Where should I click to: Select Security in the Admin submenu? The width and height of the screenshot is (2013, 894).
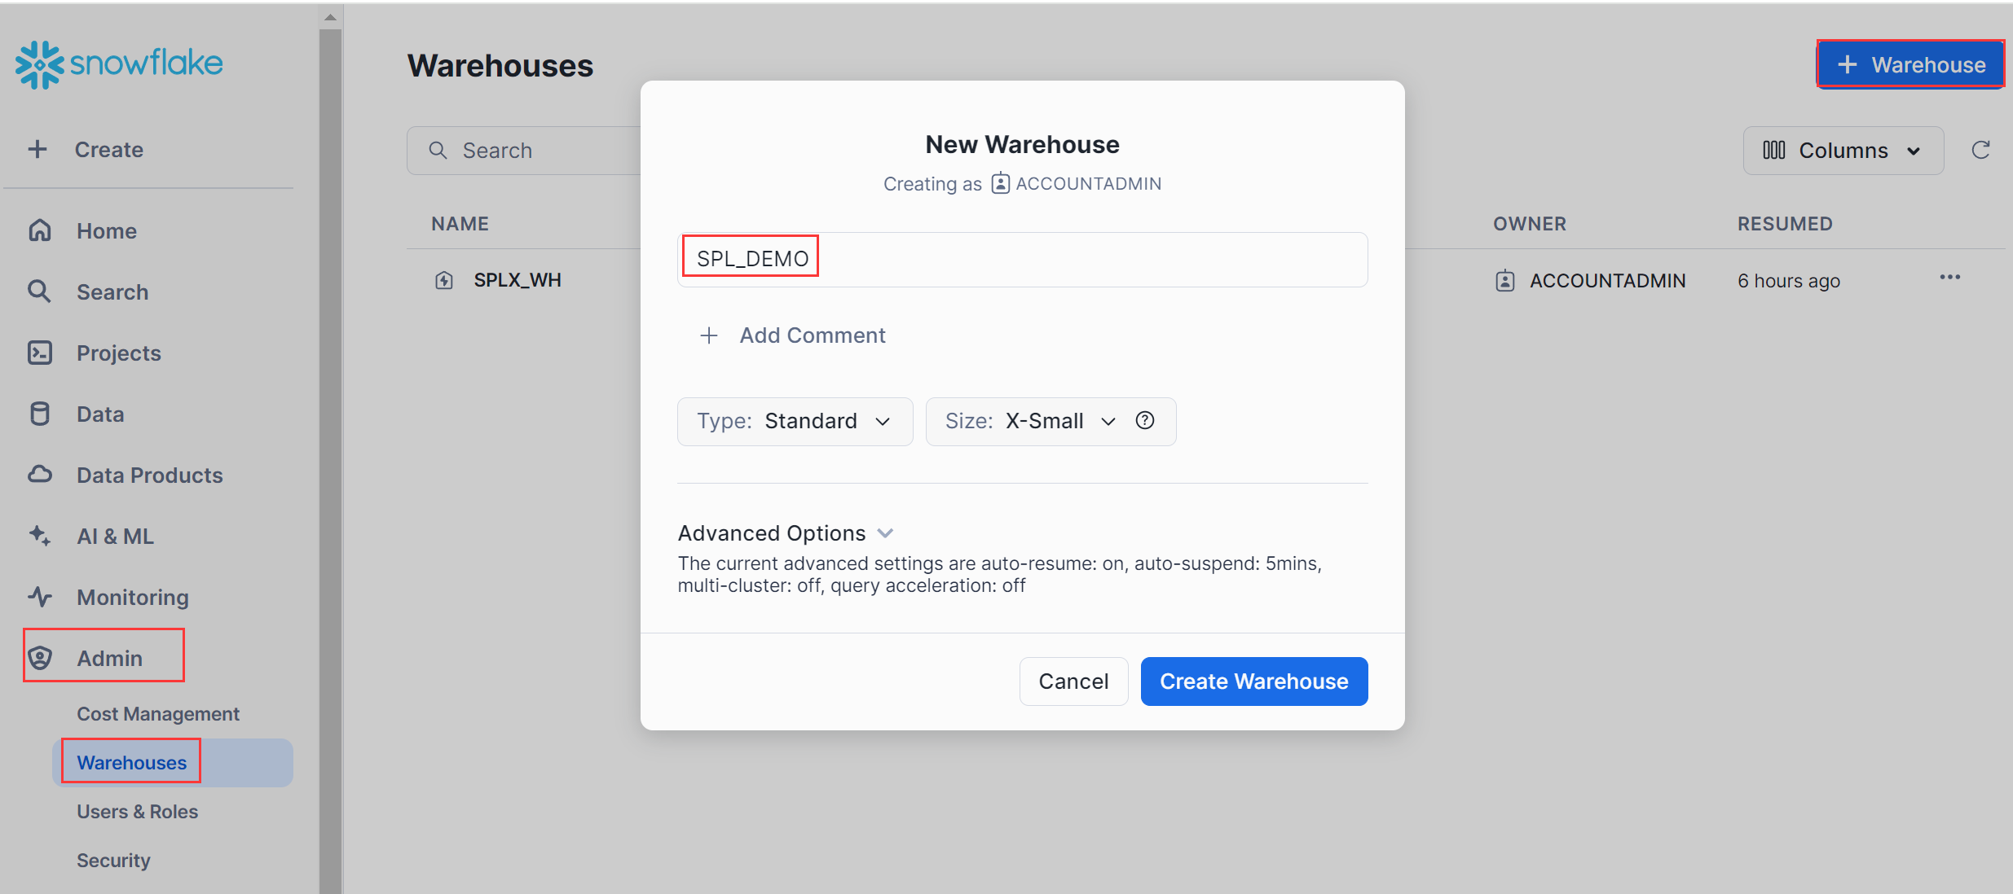point(113,861)
